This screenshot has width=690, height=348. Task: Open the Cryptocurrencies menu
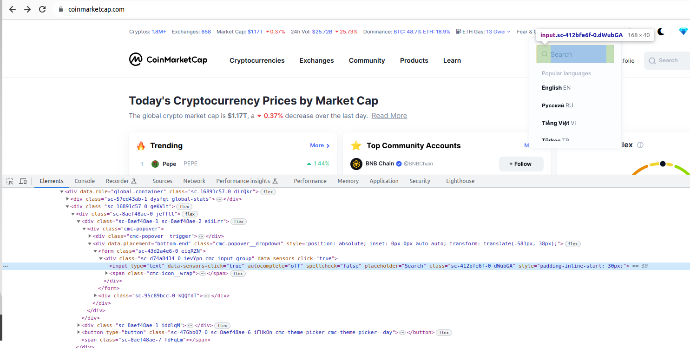(x=257, y=60)
